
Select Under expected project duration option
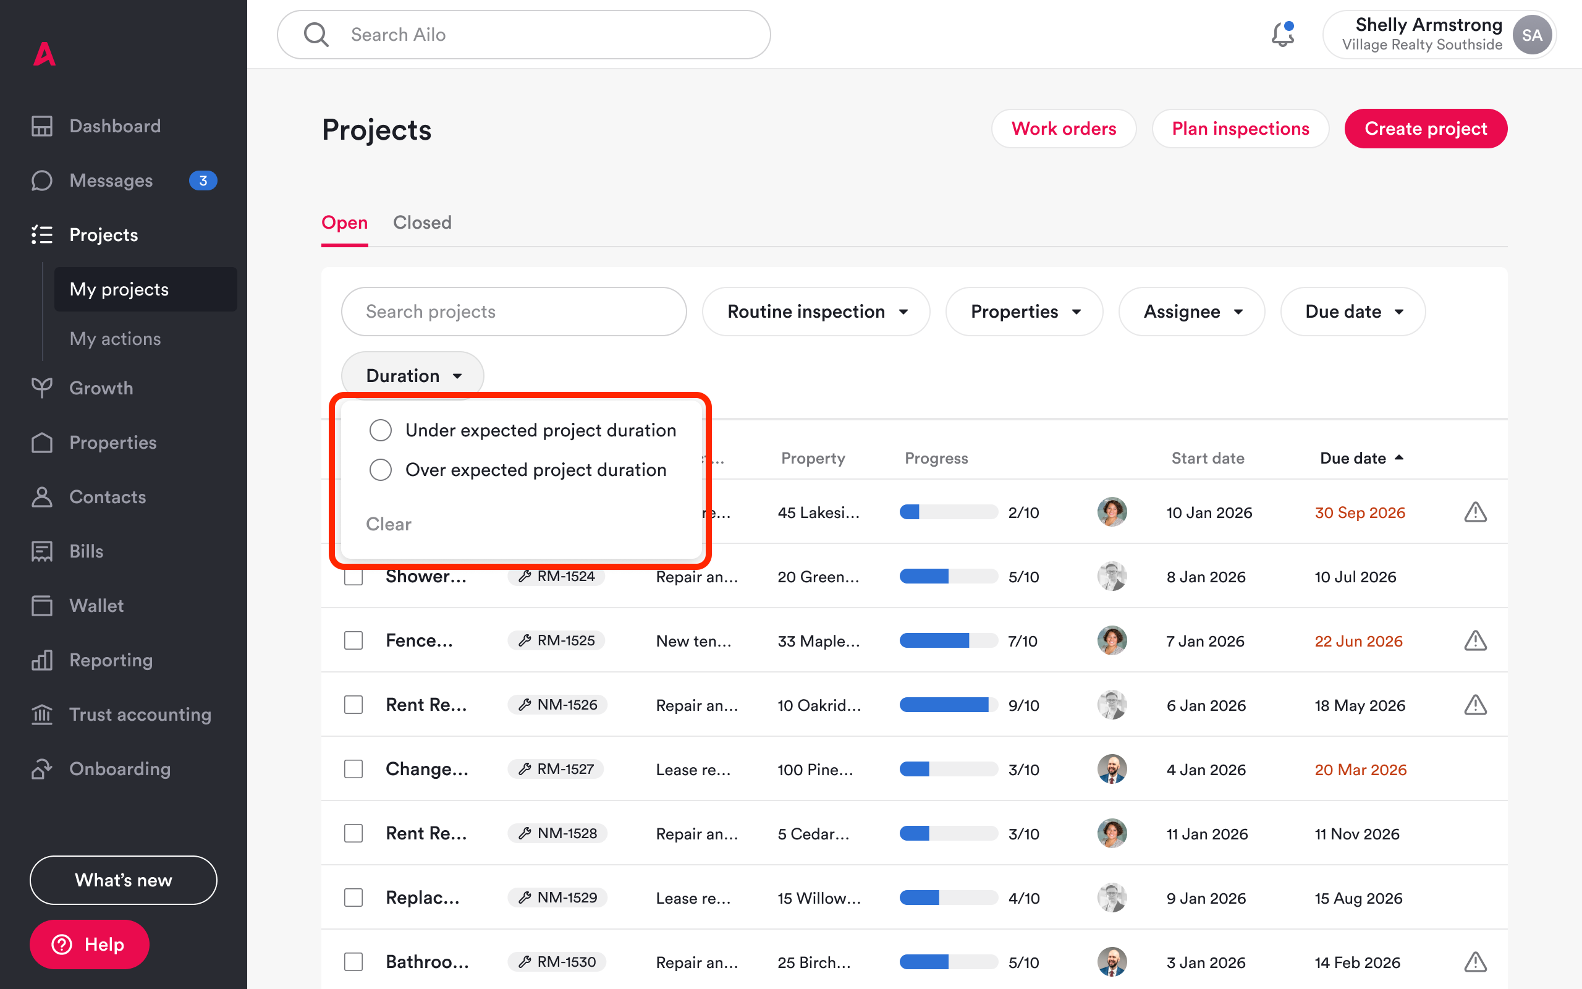point(381,430)
